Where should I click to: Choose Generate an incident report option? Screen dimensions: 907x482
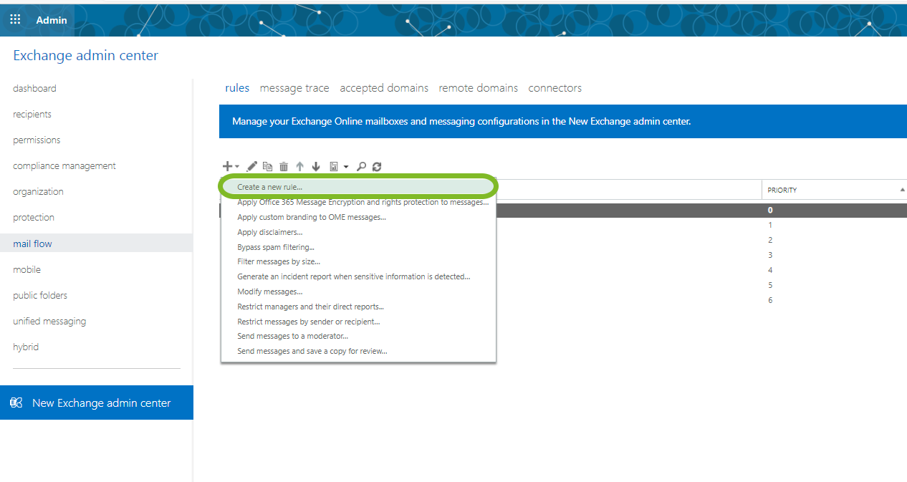pos(358,276)
